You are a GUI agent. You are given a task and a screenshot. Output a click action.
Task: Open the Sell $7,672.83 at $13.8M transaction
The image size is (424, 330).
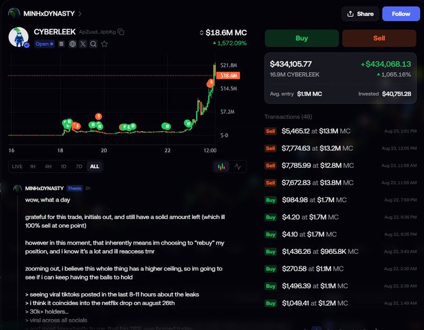[340, 183]
